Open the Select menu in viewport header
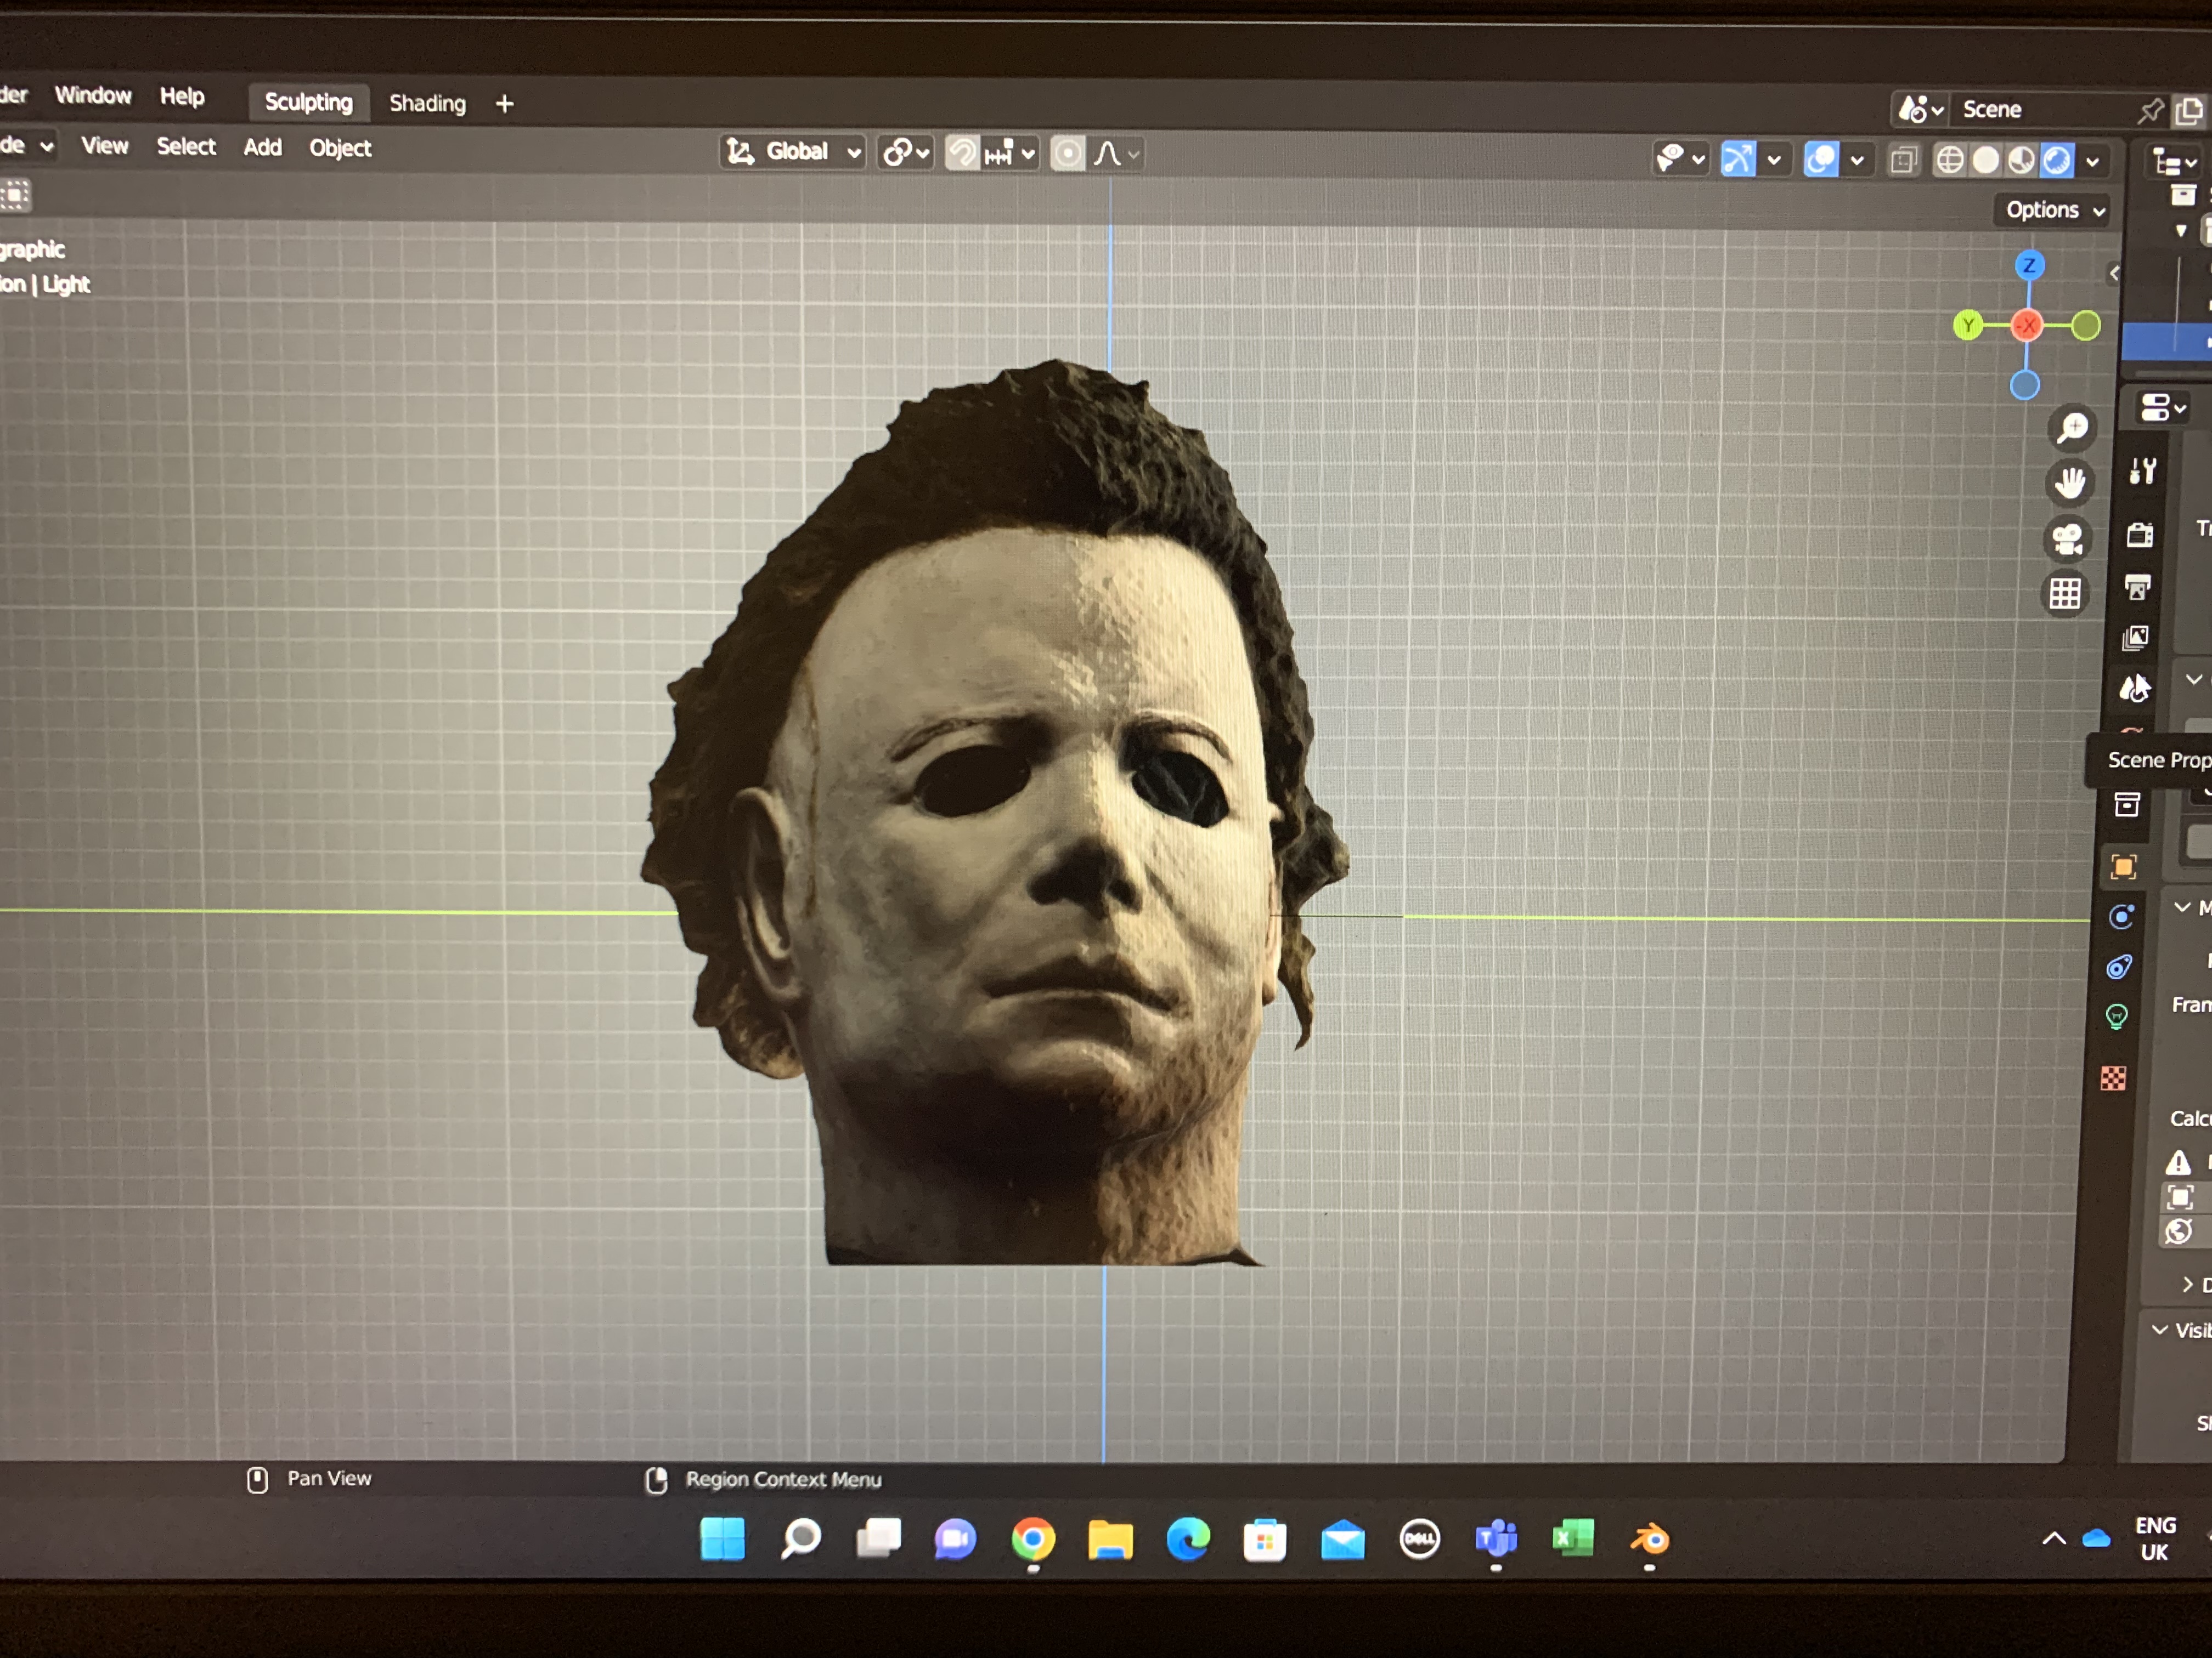This screenshot has width=2212, height=1658. (186, 147)
